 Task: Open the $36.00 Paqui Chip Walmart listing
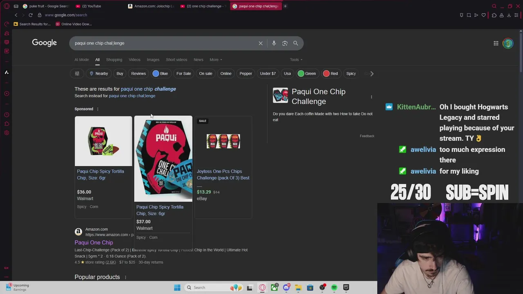point(103,167)
